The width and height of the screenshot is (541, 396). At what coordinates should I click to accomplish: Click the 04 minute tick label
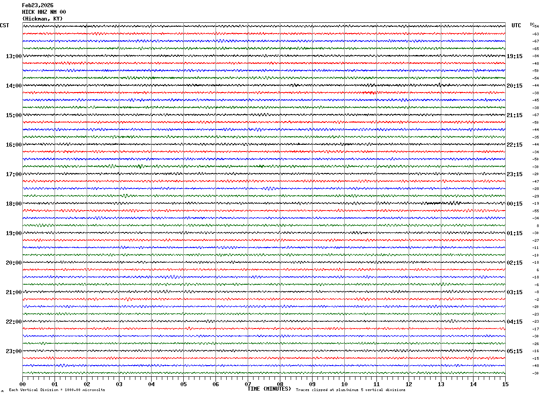[151, 384]
